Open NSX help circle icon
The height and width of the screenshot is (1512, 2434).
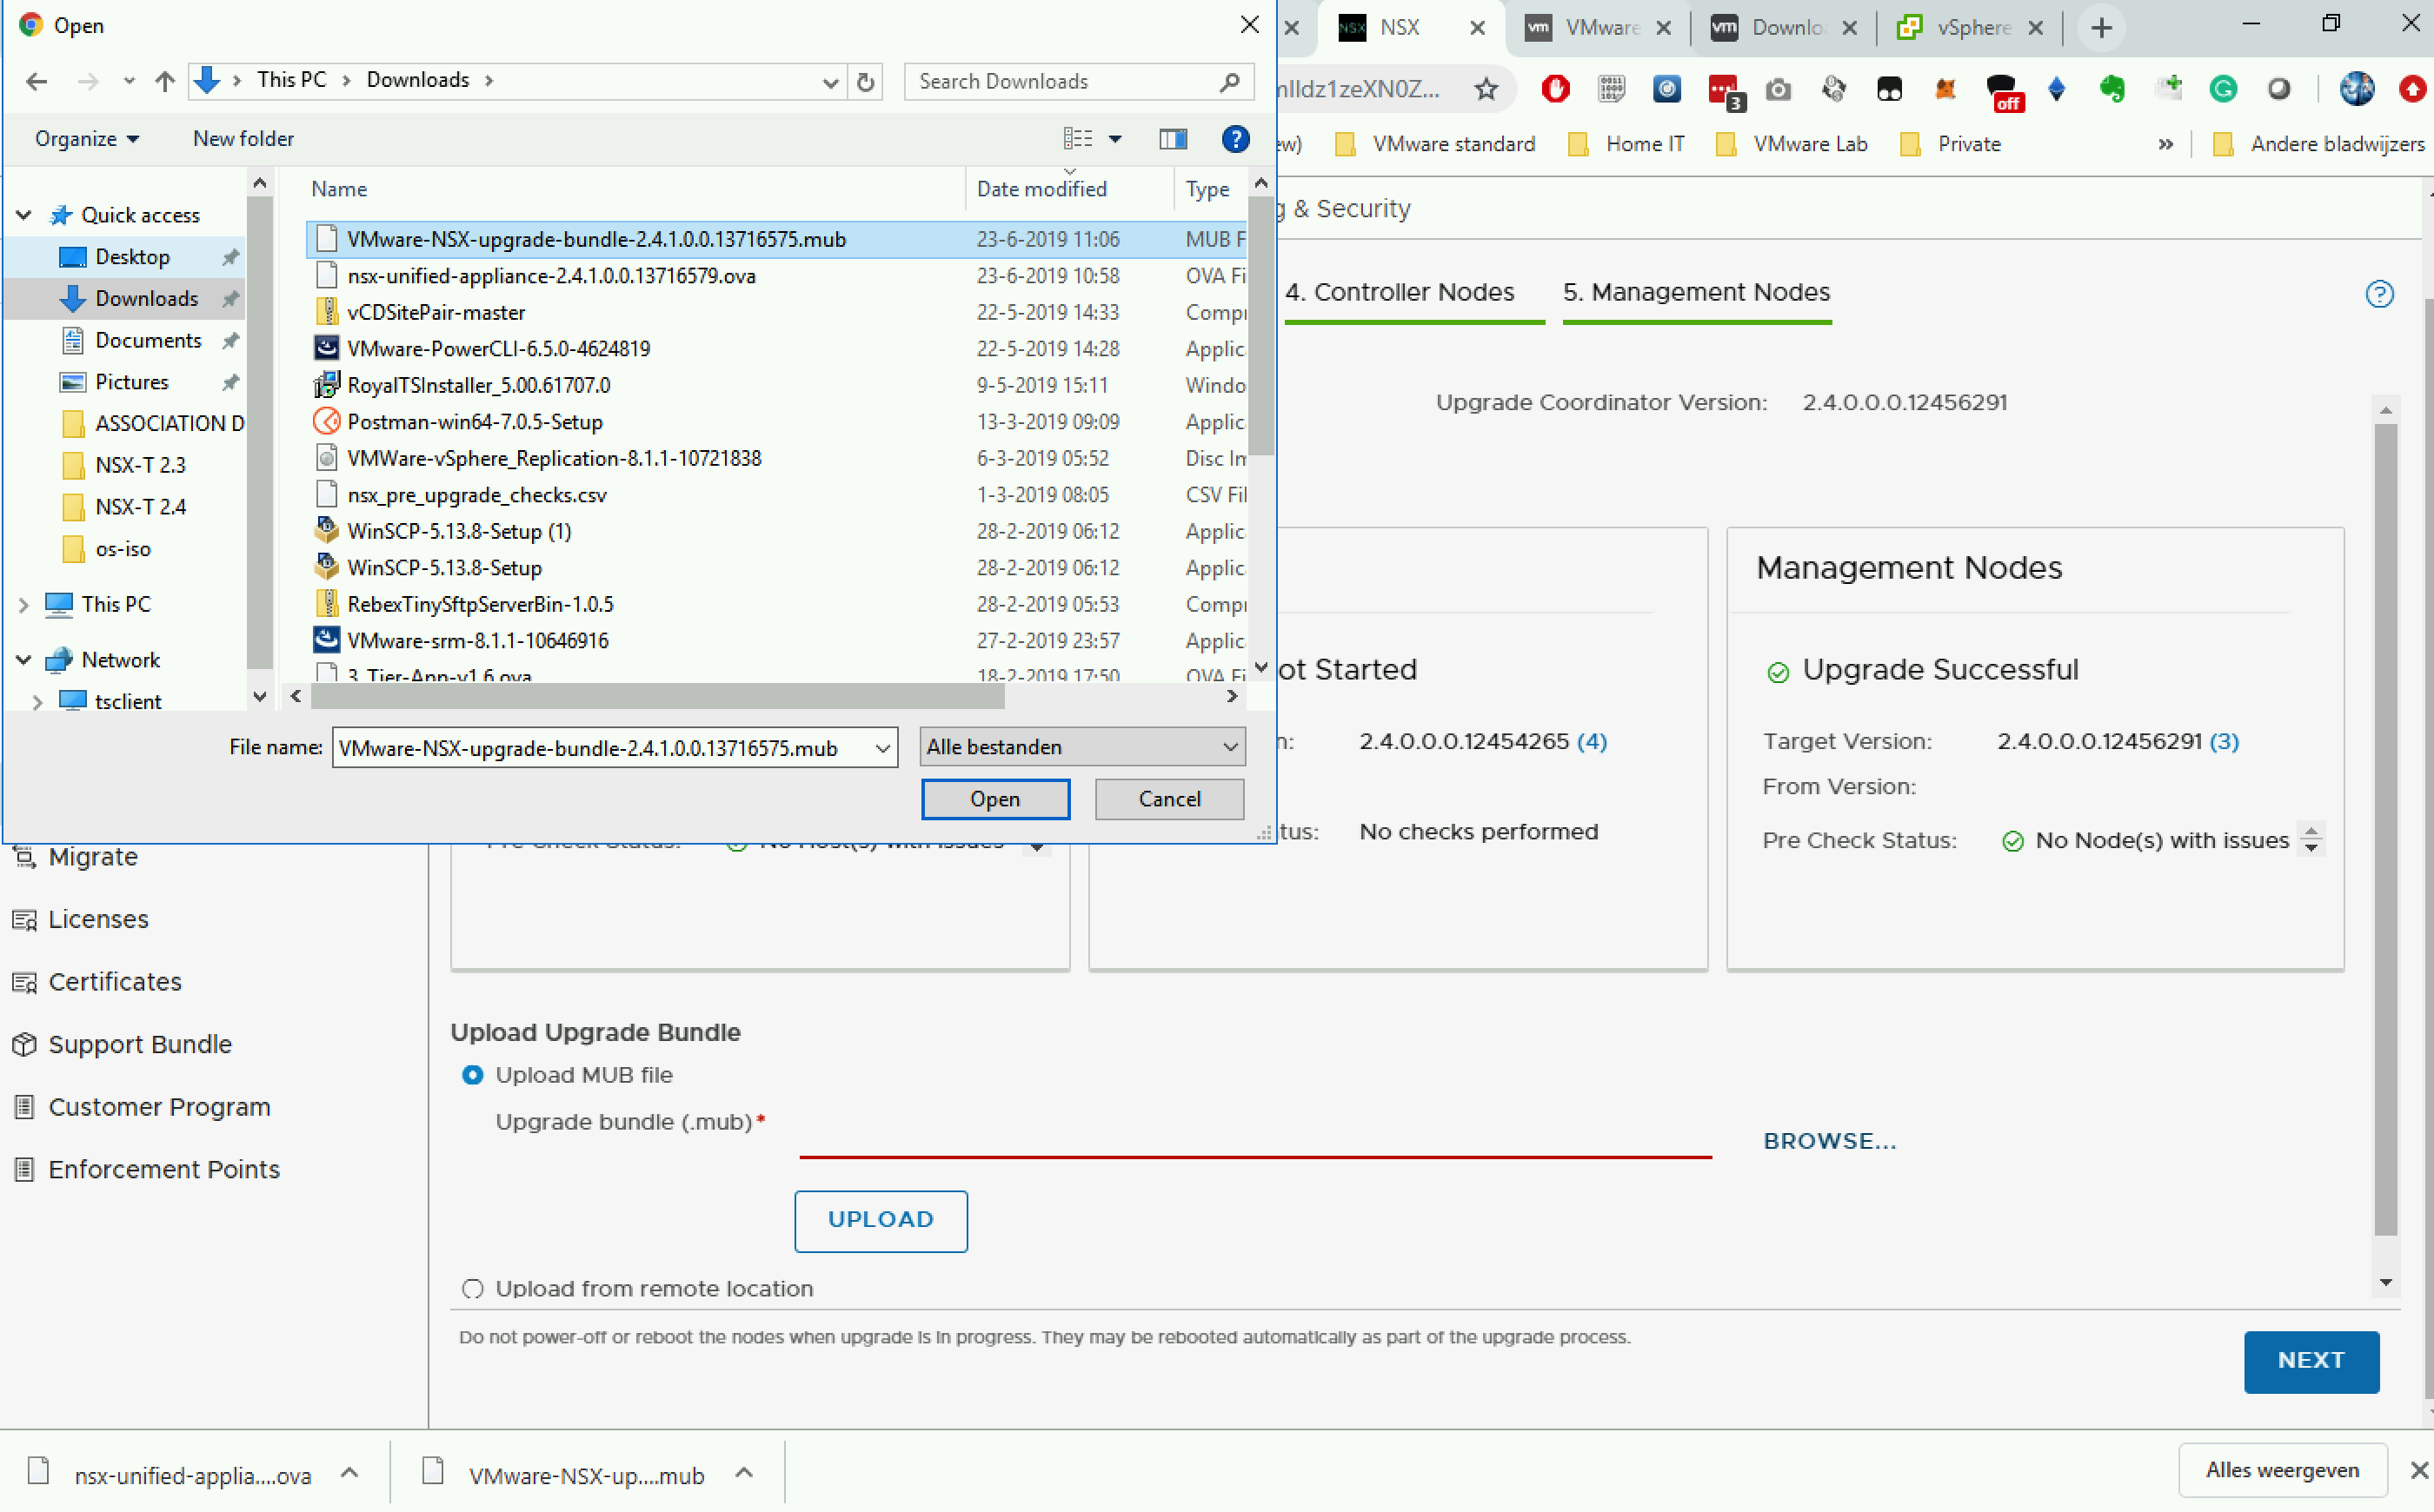(x=2379, y=294)
